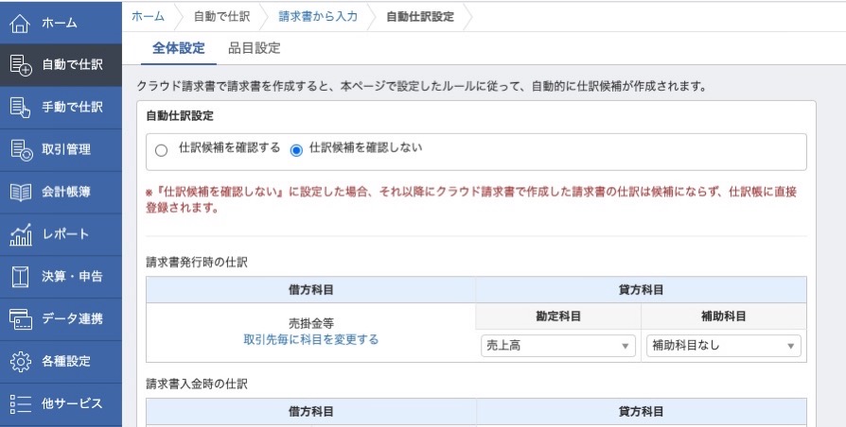Image resolution: width=846 pixels, height=427 pixels.
Task: Click the 各種設定 gear icon
Action: pos(21,361)
